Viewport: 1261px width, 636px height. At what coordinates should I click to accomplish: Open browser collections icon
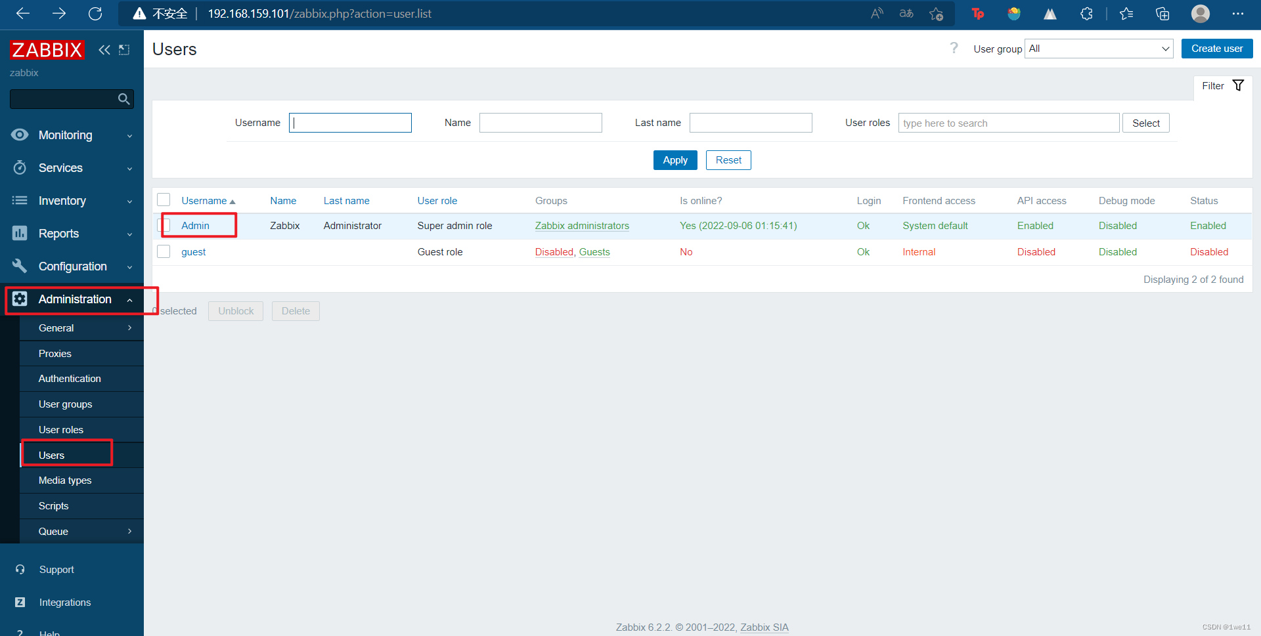pos(1162,14)
